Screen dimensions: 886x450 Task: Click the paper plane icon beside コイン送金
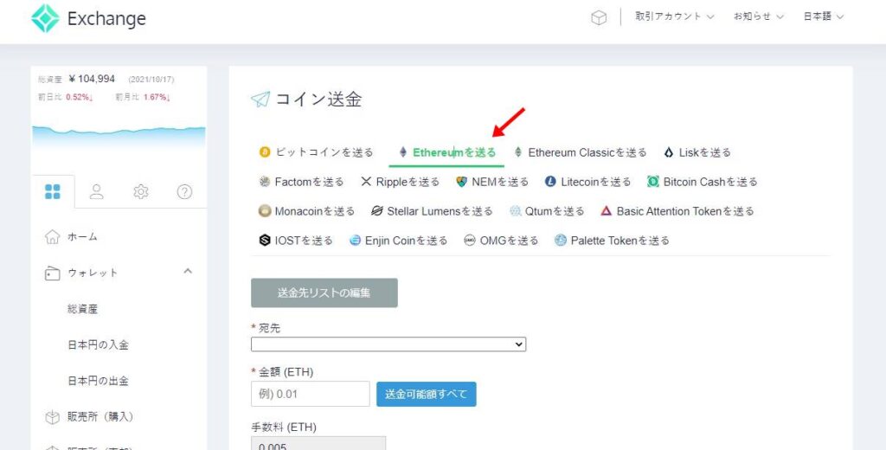(x=260, y=100)
